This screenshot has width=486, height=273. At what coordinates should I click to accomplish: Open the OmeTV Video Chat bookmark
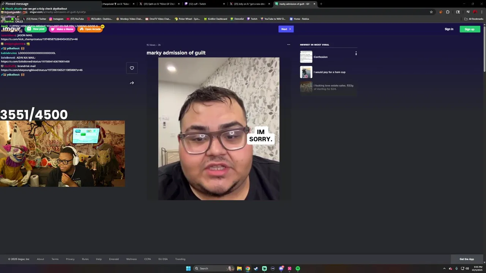tap(158, 19)
